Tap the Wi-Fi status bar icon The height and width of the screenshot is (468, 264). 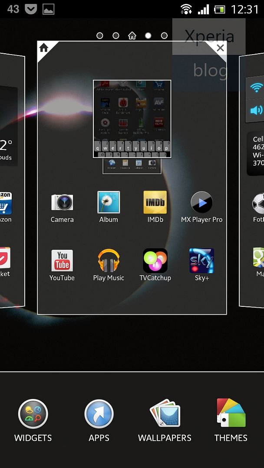point(186,9)
